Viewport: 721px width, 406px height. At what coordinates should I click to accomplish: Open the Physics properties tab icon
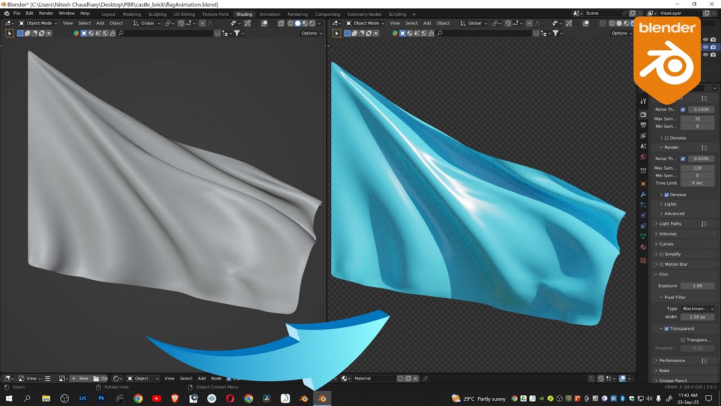(x=643, y=215)
